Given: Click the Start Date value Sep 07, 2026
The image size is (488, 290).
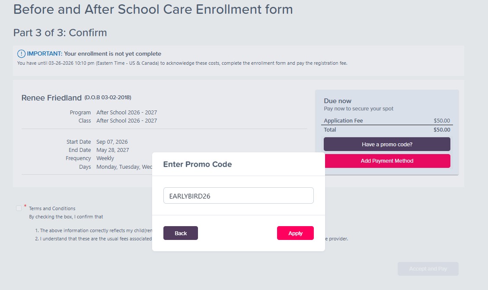Looking at the screenshot, I should click(x=112, y=142).
